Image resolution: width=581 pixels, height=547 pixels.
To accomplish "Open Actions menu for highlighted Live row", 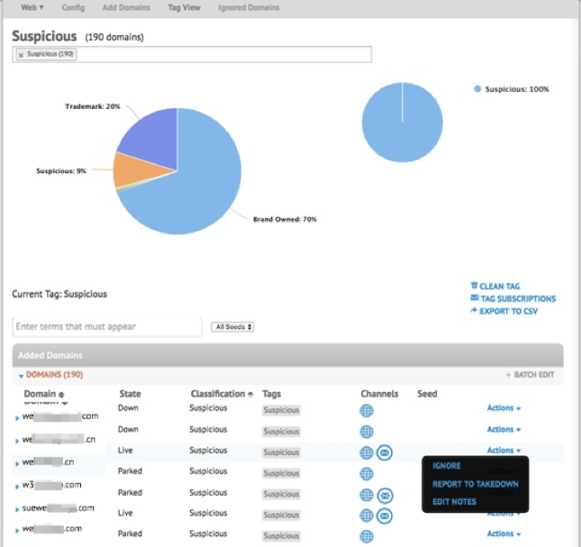I will [x=504, y=451].
